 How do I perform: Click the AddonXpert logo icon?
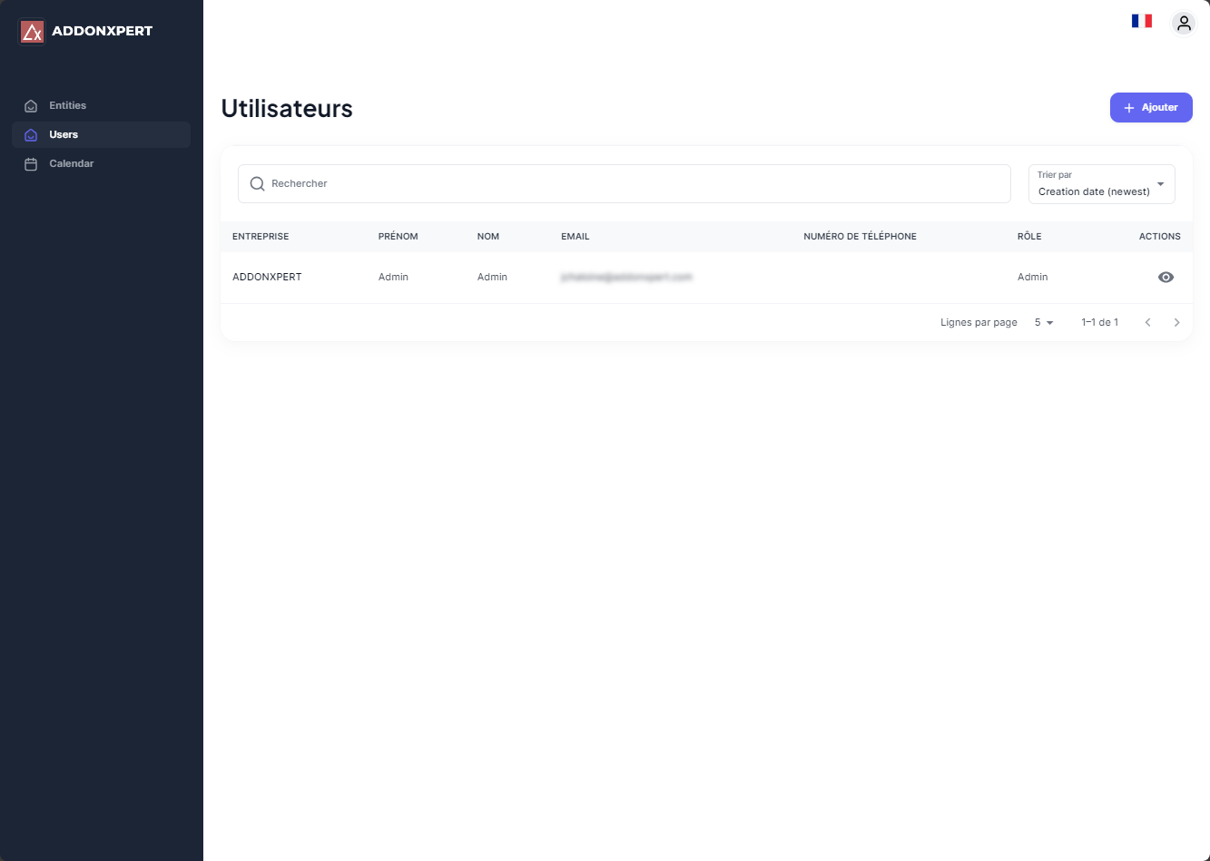coord(32,32)
